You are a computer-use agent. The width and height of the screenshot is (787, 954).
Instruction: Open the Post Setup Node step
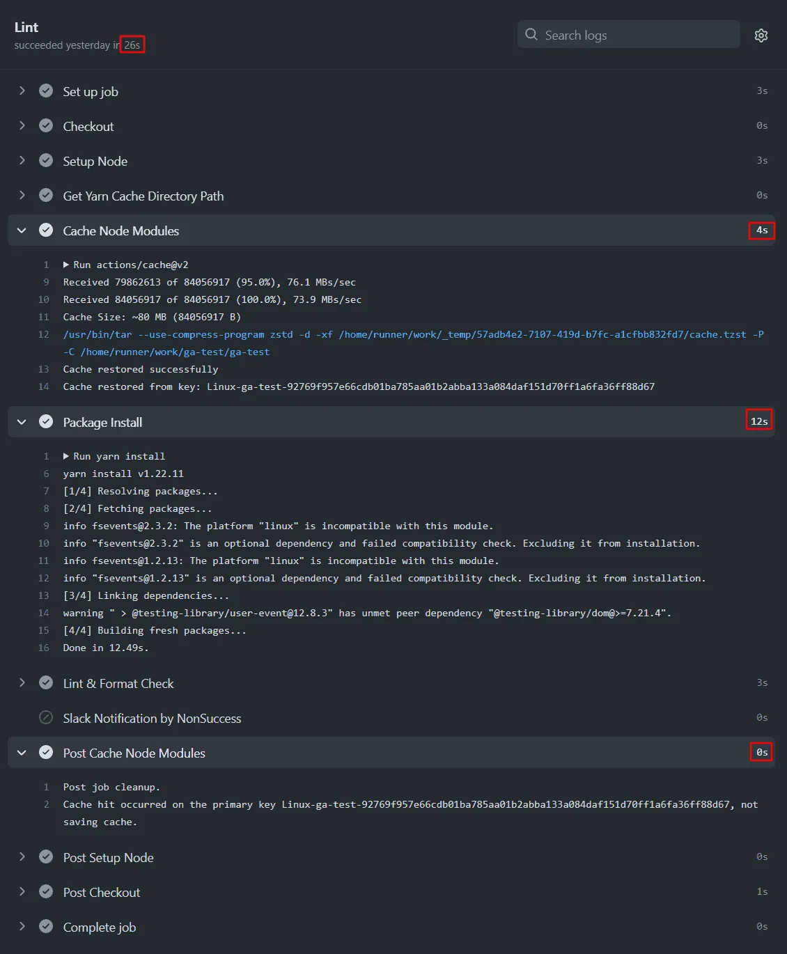click(108, 858)
